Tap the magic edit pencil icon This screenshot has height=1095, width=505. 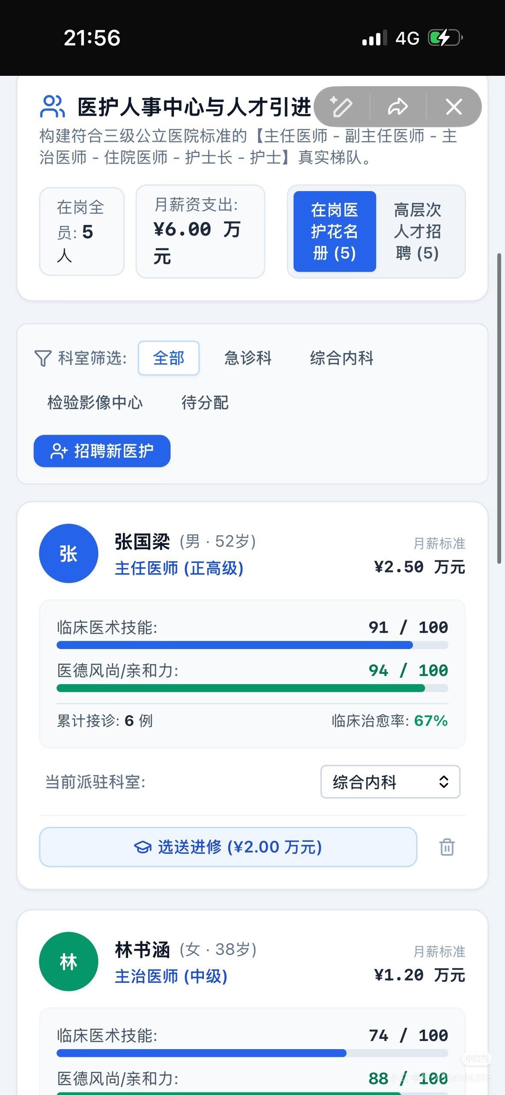click(x=341, y=107)
